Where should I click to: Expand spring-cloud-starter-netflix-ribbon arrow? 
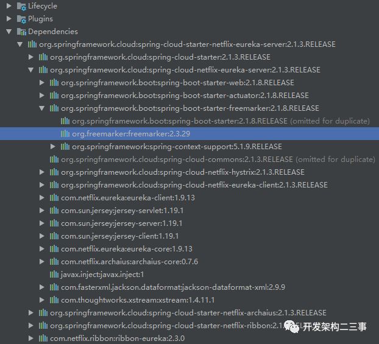tap(31, 325)
